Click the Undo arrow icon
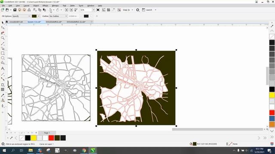Image resolution: width=275 pixels, height=154 pixels. (51, 10)
